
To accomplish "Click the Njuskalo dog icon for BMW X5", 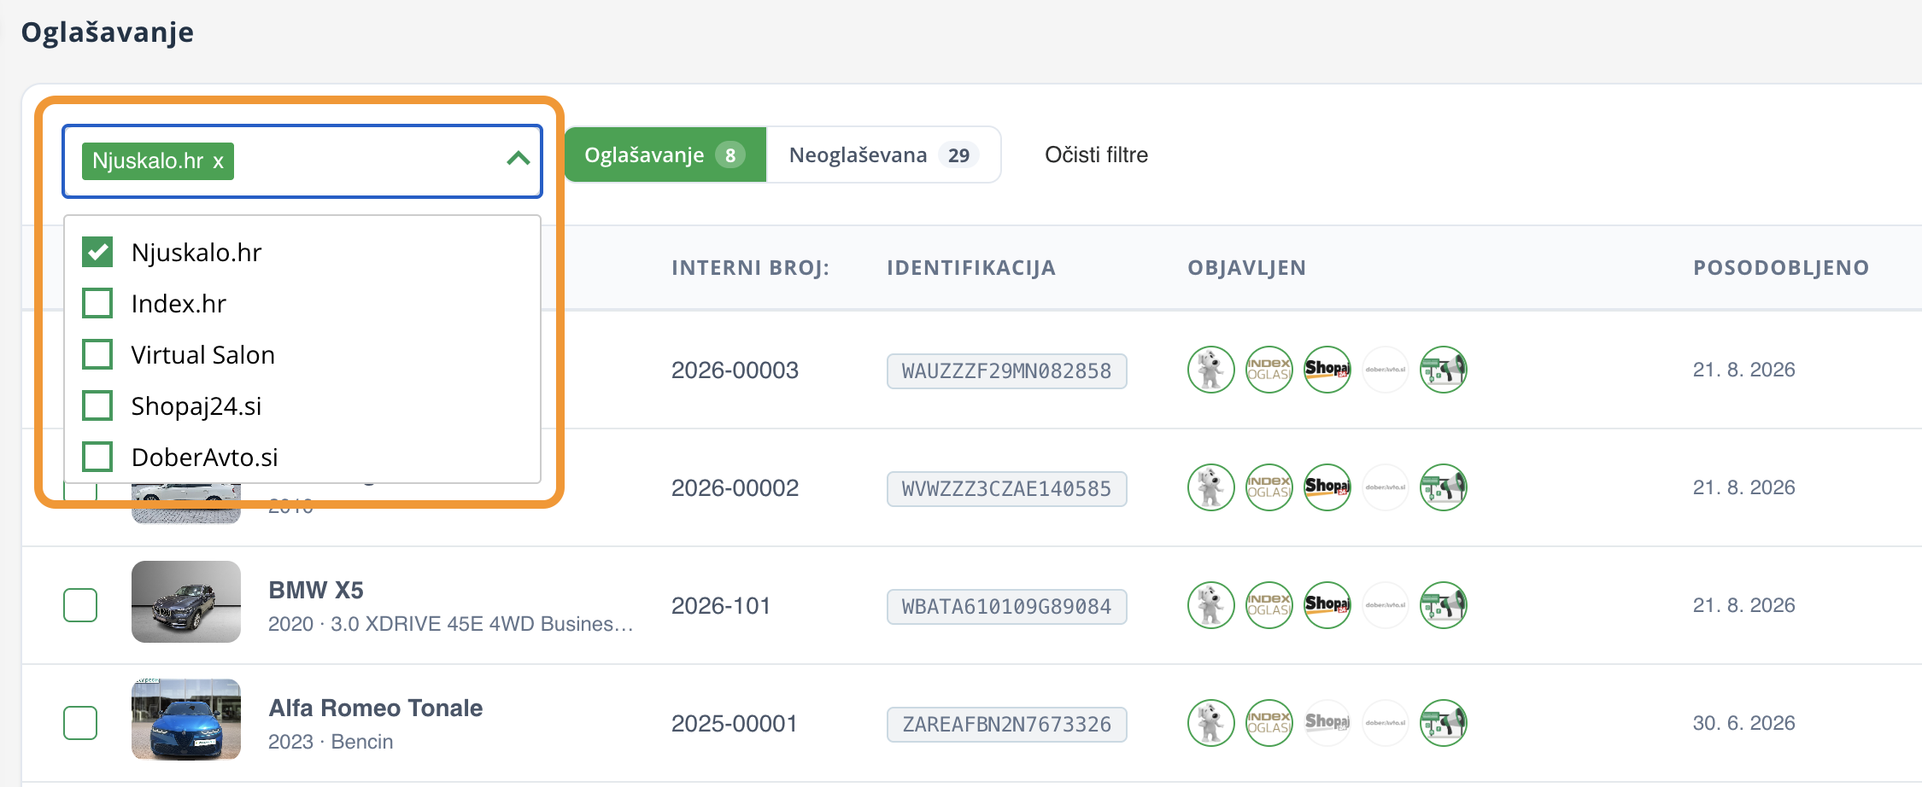I will click(1210, 605).
